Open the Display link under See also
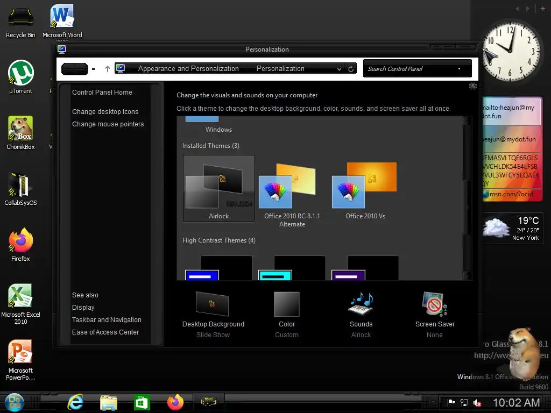The height and width of the screenshot is (413, 551). pos(83,307)
